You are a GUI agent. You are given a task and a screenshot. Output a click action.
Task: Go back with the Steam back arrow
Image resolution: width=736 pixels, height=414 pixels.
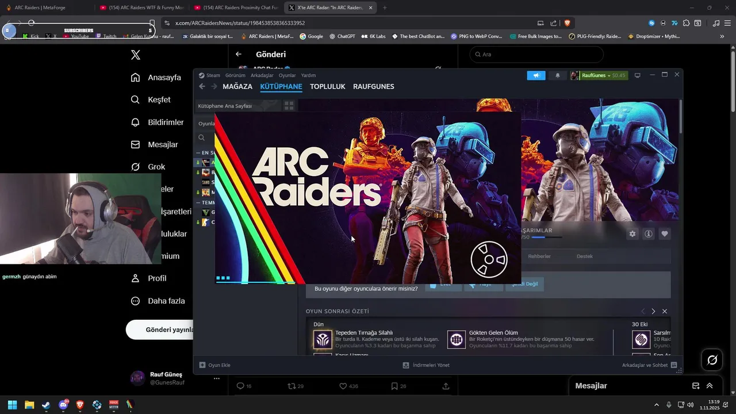pos(202,86)
